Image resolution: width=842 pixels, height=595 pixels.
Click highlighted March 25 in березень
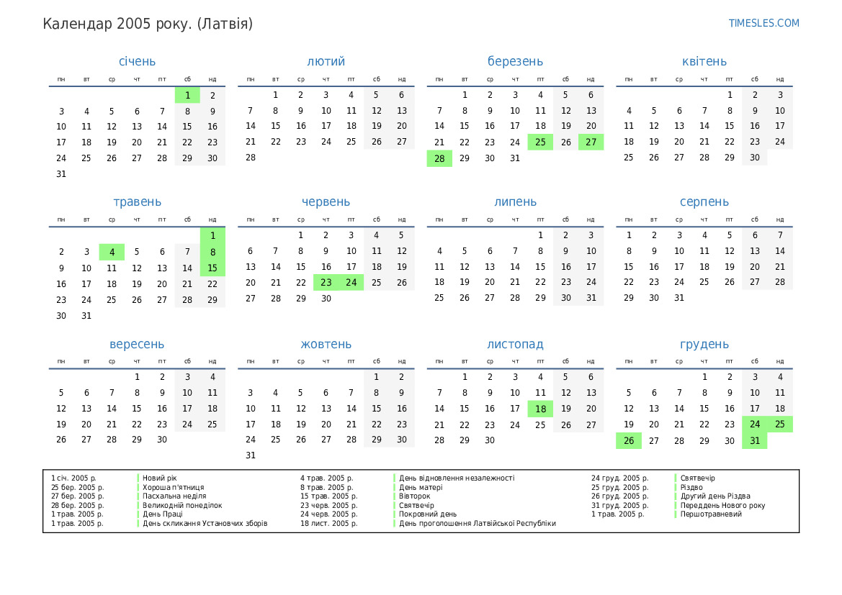click(x=540, y=142)
